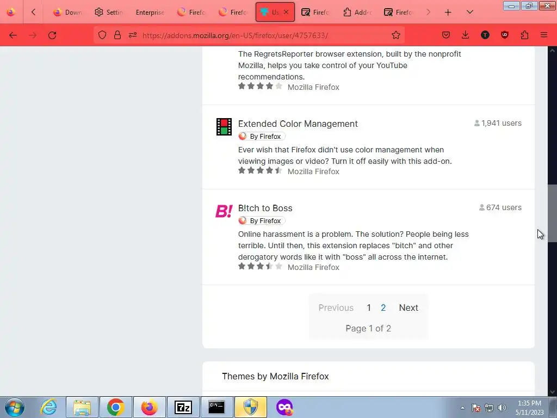The image size is (557, 418).
Task: Click the Themes by Mozilla Firefox heading
Action: (275, 376)
